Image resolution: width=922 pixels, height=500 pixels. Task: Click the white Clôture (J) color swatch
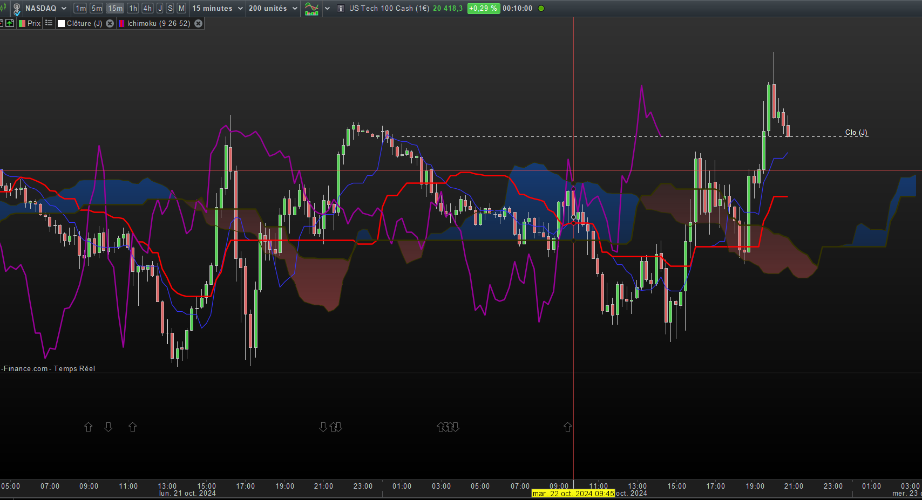(x=61, y=24)
